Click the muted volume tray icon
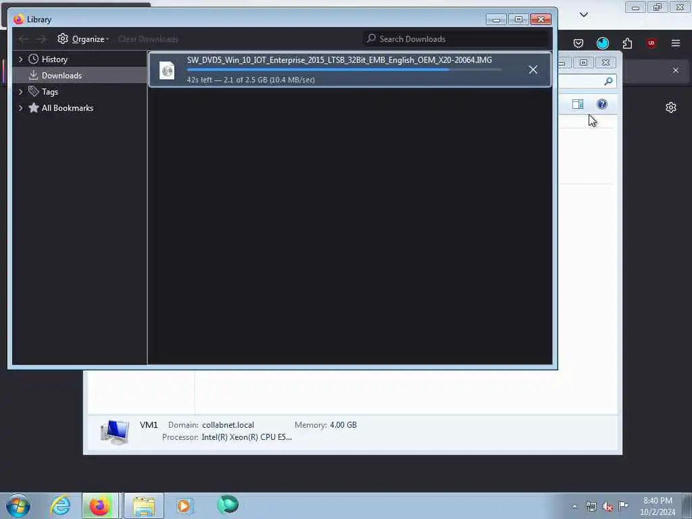This screenshot has width=692, height=519. (608, 507)
